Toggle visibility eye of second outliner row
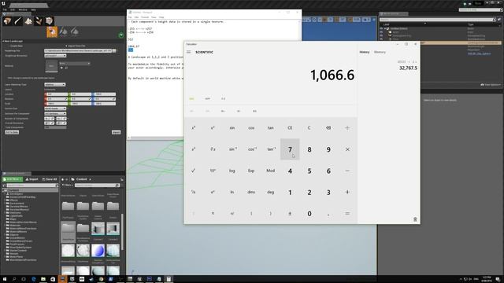Viewport: 504px width, 283px height. [x=381, y=32]
